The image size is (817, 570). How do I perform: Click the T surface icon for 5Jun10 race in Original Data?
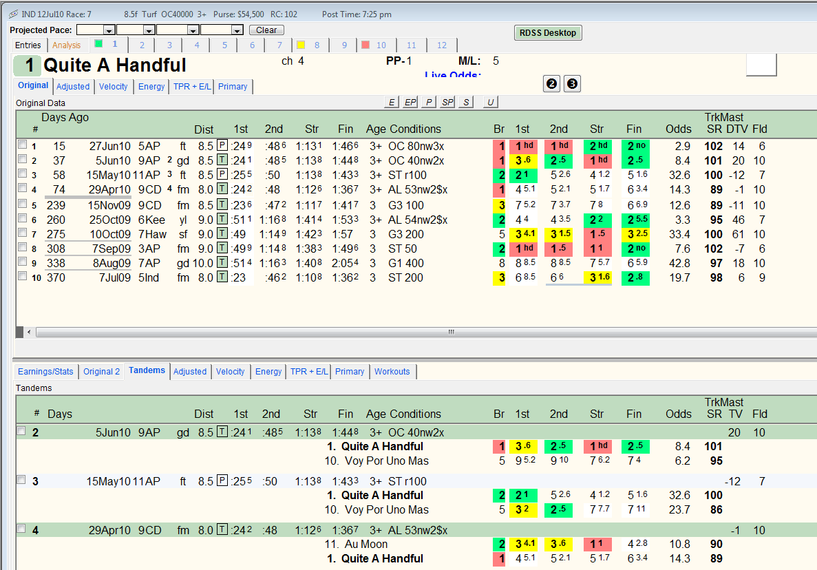tap(222, 160)
